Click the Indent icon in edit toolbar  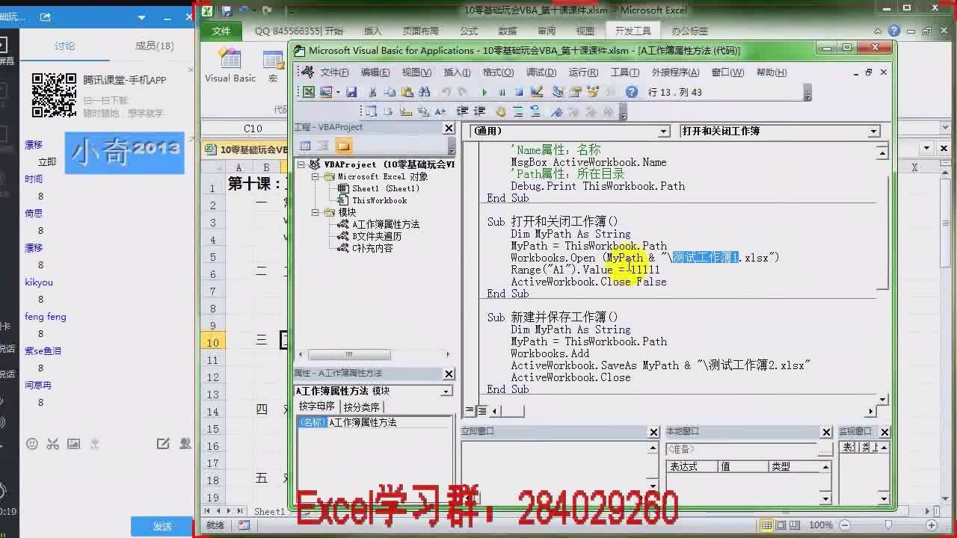462,111
